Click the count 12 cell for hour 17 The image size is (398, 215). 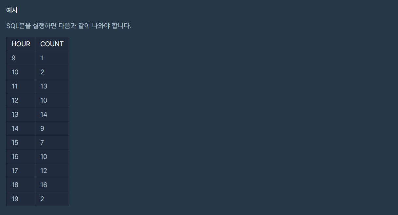pyautogui.click(x=52, y=171)
